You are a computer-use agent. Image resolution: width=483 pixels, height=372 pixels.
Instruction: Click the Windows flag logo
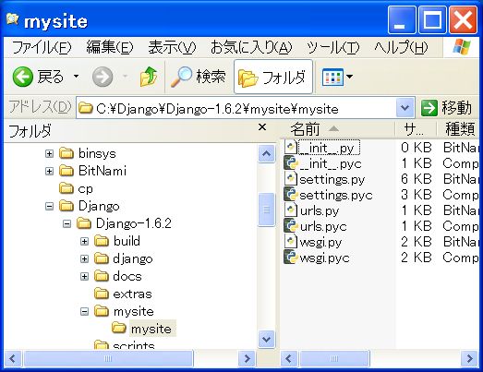tap(462, 47)
